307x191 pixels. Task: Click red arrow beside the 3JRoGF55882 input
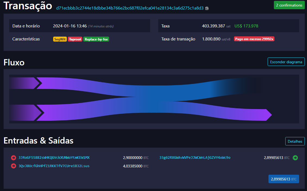tap(13, 158)
